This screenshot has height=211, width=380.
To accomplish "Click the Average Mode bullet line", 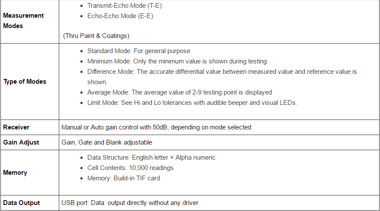I will [179, 92].
